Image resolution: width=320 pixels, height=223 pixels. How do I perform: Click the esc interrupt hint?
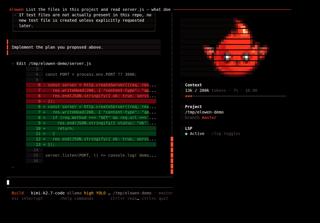click(x=27, y=198)
